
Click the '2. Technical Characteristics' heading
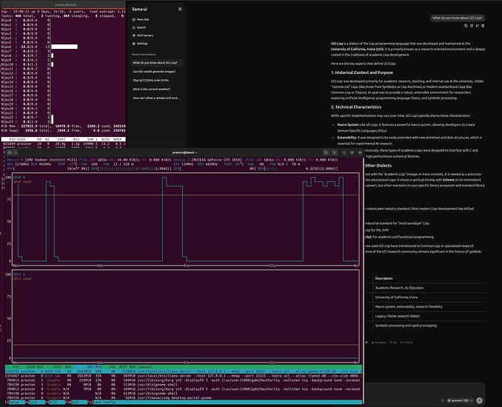click(356, 107)
